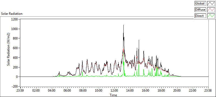The width and height of the screenshot is (216, 97).
Task: Click the Global plot line-style icon
Action: click(x=211, y=3)
